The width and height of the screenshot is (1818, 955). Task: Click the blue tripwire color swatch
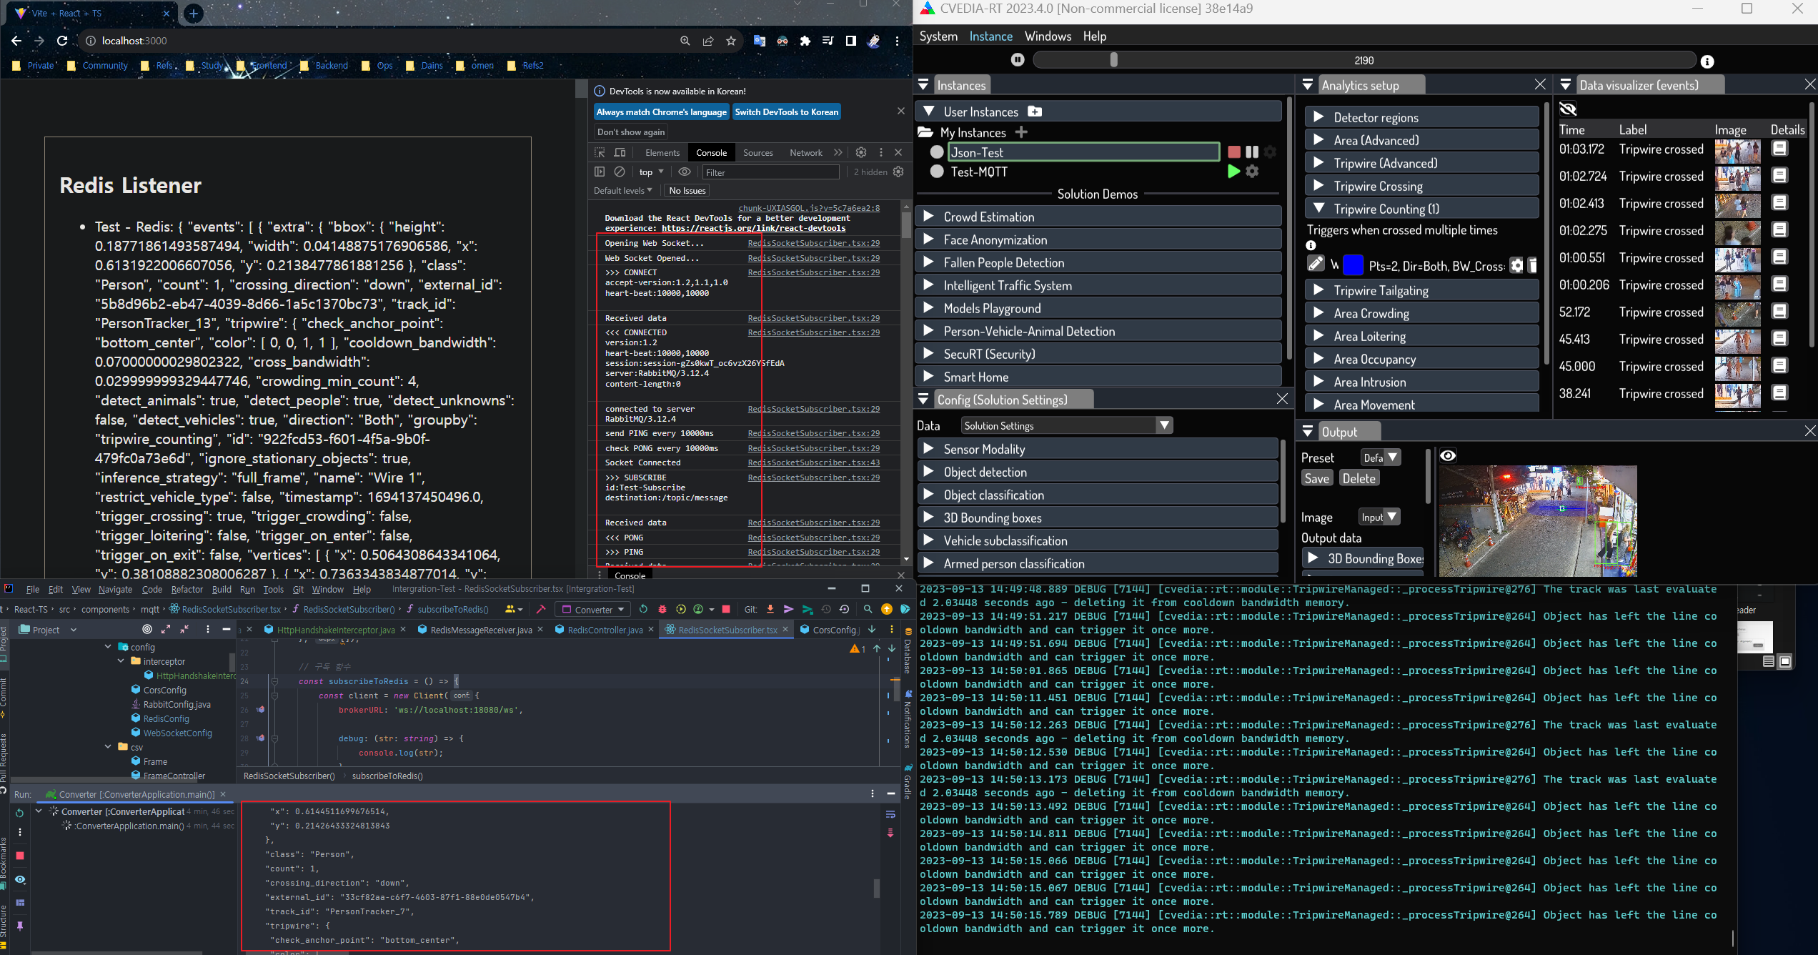point(1353,266)
